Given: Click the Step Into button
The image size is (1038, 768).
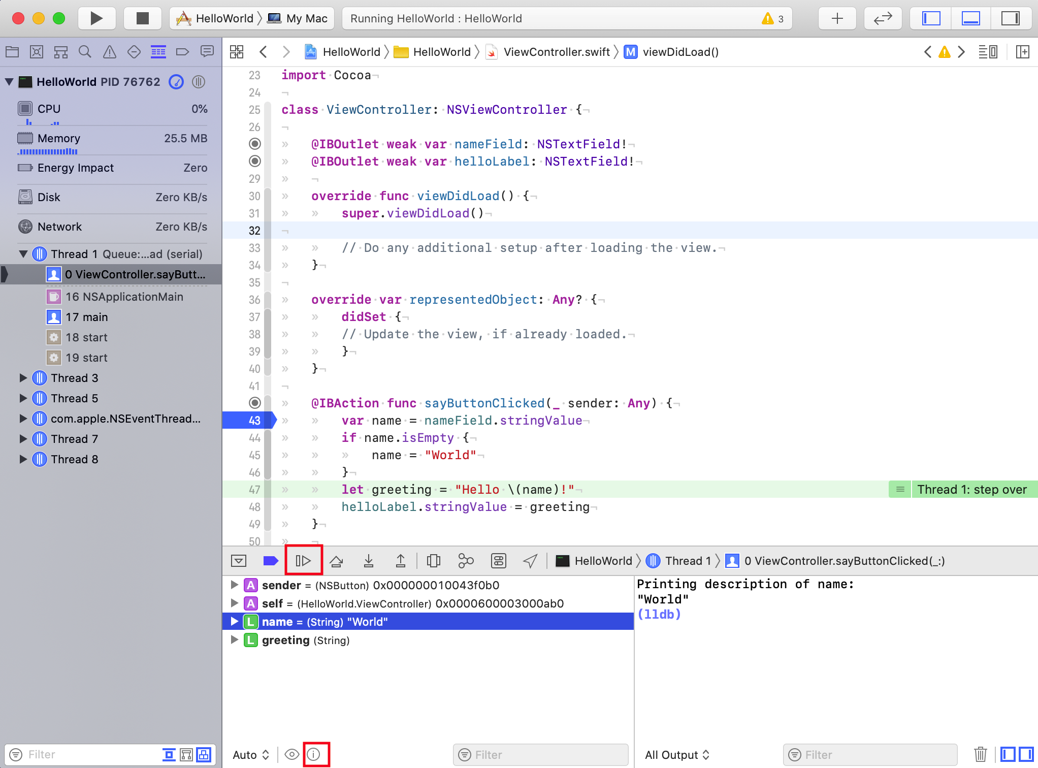Looking at the screenshot, I should coord(369,561).
